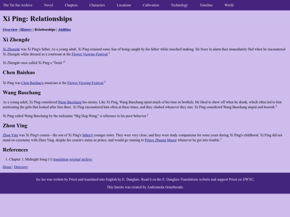Switch to the Overview tab link
This screenshot has height=217, width=290.
pyautogui.click(x=10, y=29)
